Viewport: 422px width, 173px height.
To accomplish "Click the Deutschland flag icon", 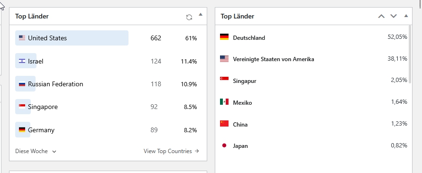I will [x=224, y=37].
